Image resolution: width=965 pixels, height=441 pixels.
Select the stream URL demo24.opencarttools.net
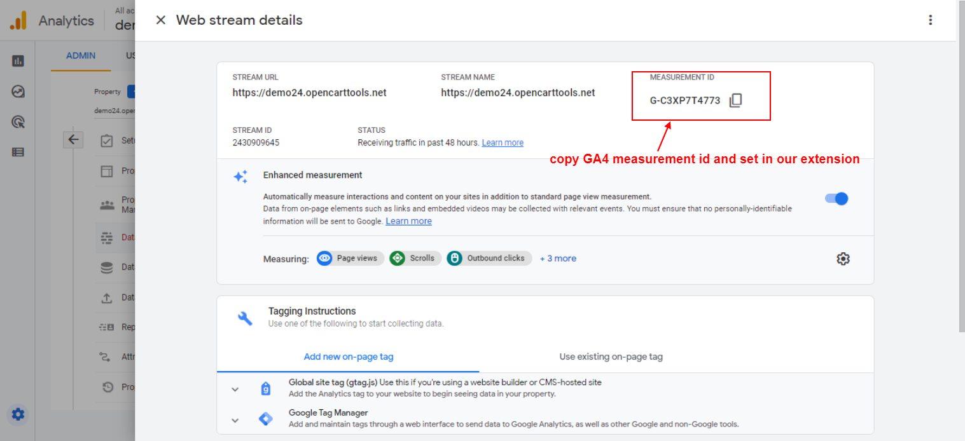click(x=310, y=92)
